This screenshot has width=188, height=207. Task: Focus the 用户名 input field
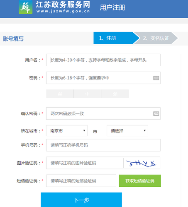tap(103, 60)
